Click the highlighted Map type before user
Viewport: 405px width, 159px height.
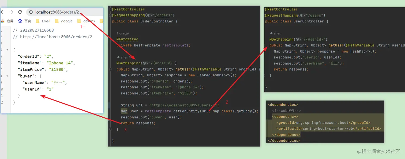pyautogui.click(x=124, y=111)
